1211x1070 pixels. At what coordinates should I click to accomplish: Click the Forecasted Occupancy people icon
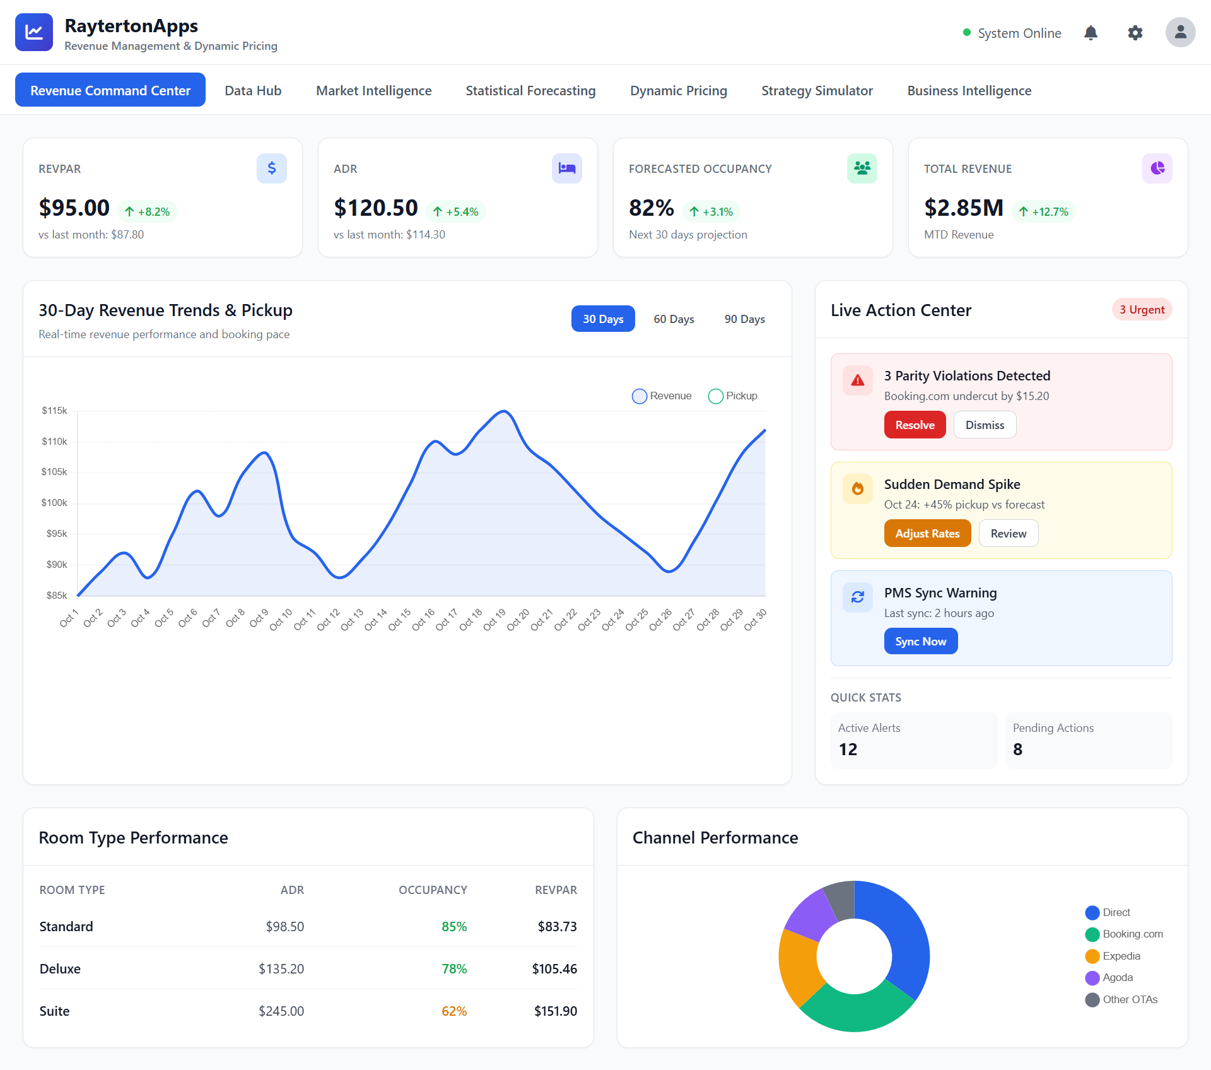862,168
